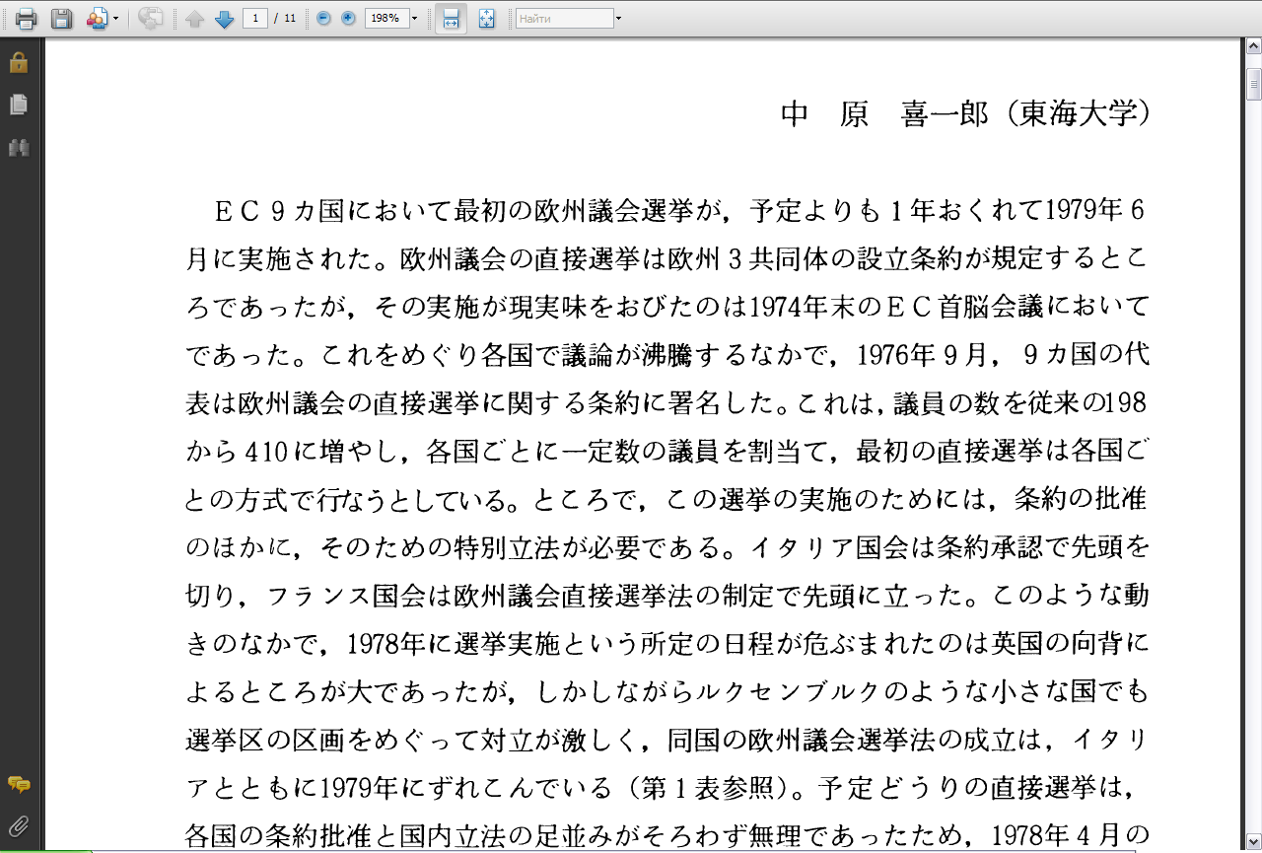Image resolution: width=1262 pixels, height=853 pixels.
Task: Open the binoculars search panel
Action: tap(19, 148)
